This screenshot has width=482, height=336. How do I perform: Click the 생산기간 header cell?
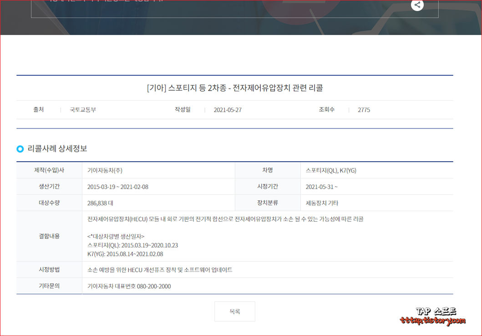click(x=49, y=187)
